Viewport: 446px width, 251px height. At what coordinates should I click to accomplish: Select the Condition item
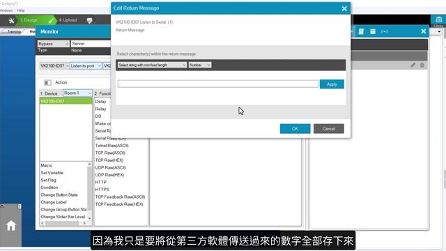(x=49, y=188)
